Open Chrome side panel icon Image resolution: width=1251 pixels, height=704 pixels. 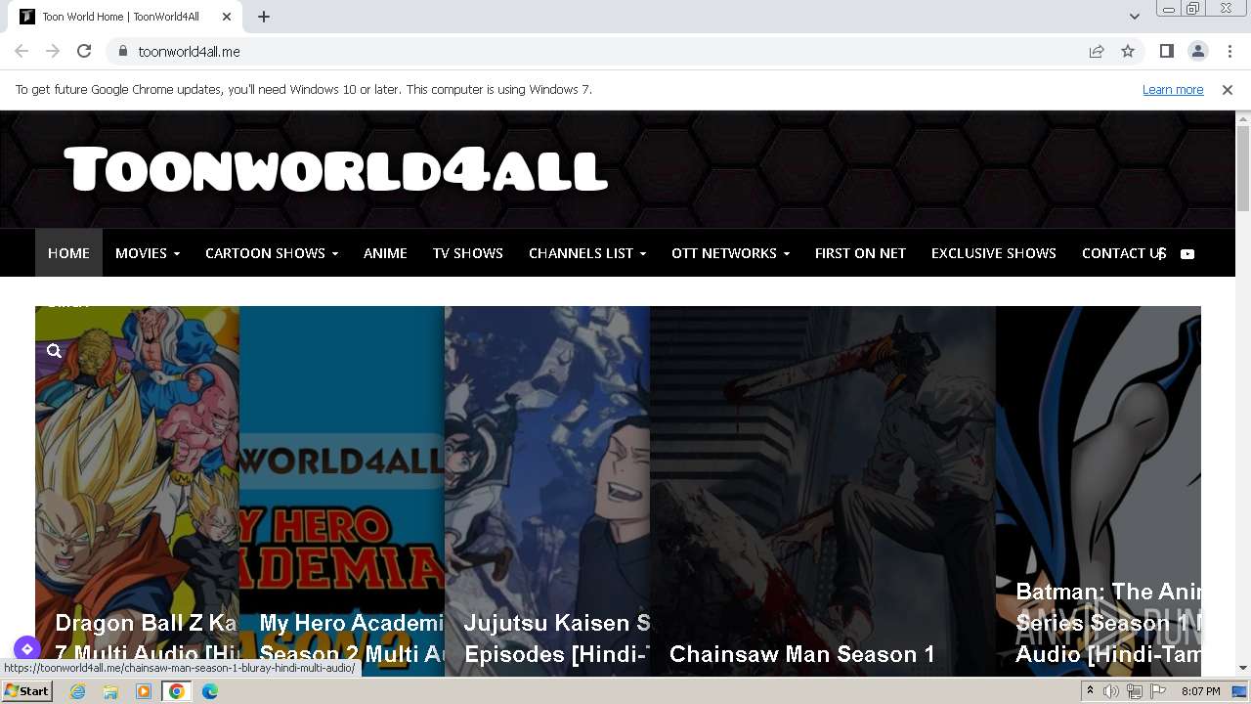coord(1166,51)
